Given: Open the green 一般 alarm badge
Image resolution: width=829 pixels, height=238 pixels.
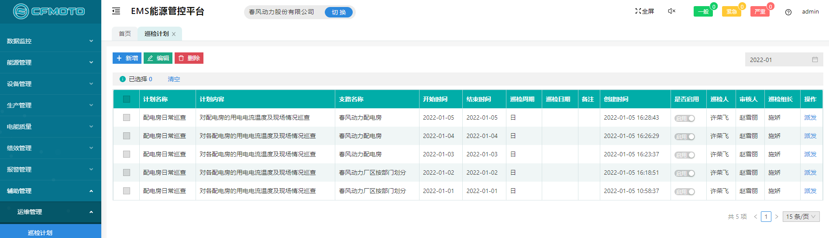Looking at the screenshot, I should pyautogui.click(x=703, y=12).
